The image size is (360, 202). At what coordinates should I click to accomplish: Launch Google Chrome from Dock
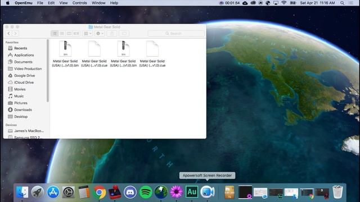point(100,192)
